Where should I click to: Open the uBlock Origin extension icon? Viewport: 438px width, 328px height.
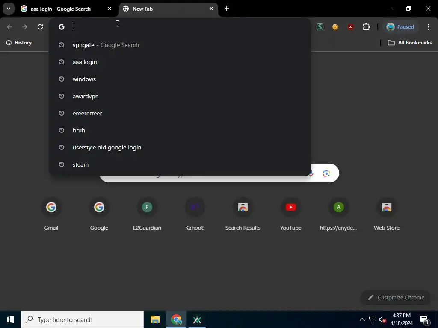351,27
